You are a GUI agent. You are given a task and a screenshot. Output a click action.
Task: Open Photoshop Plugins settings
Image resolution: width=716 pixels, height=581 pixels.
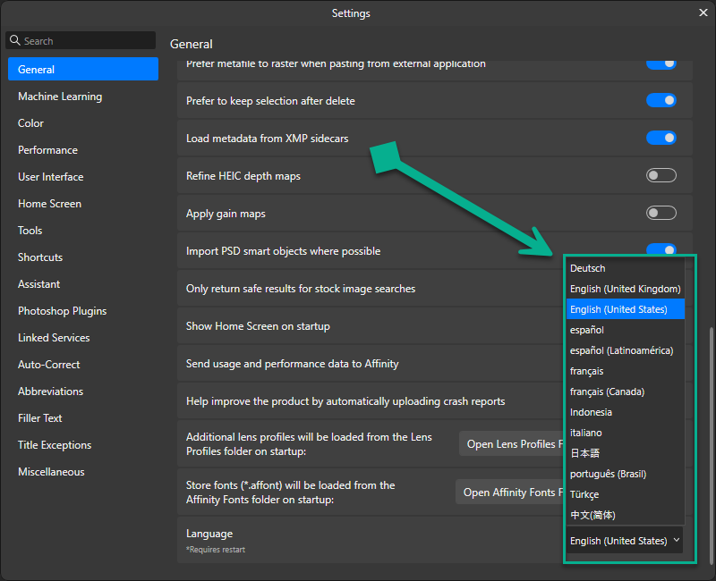tap(62, 311)
